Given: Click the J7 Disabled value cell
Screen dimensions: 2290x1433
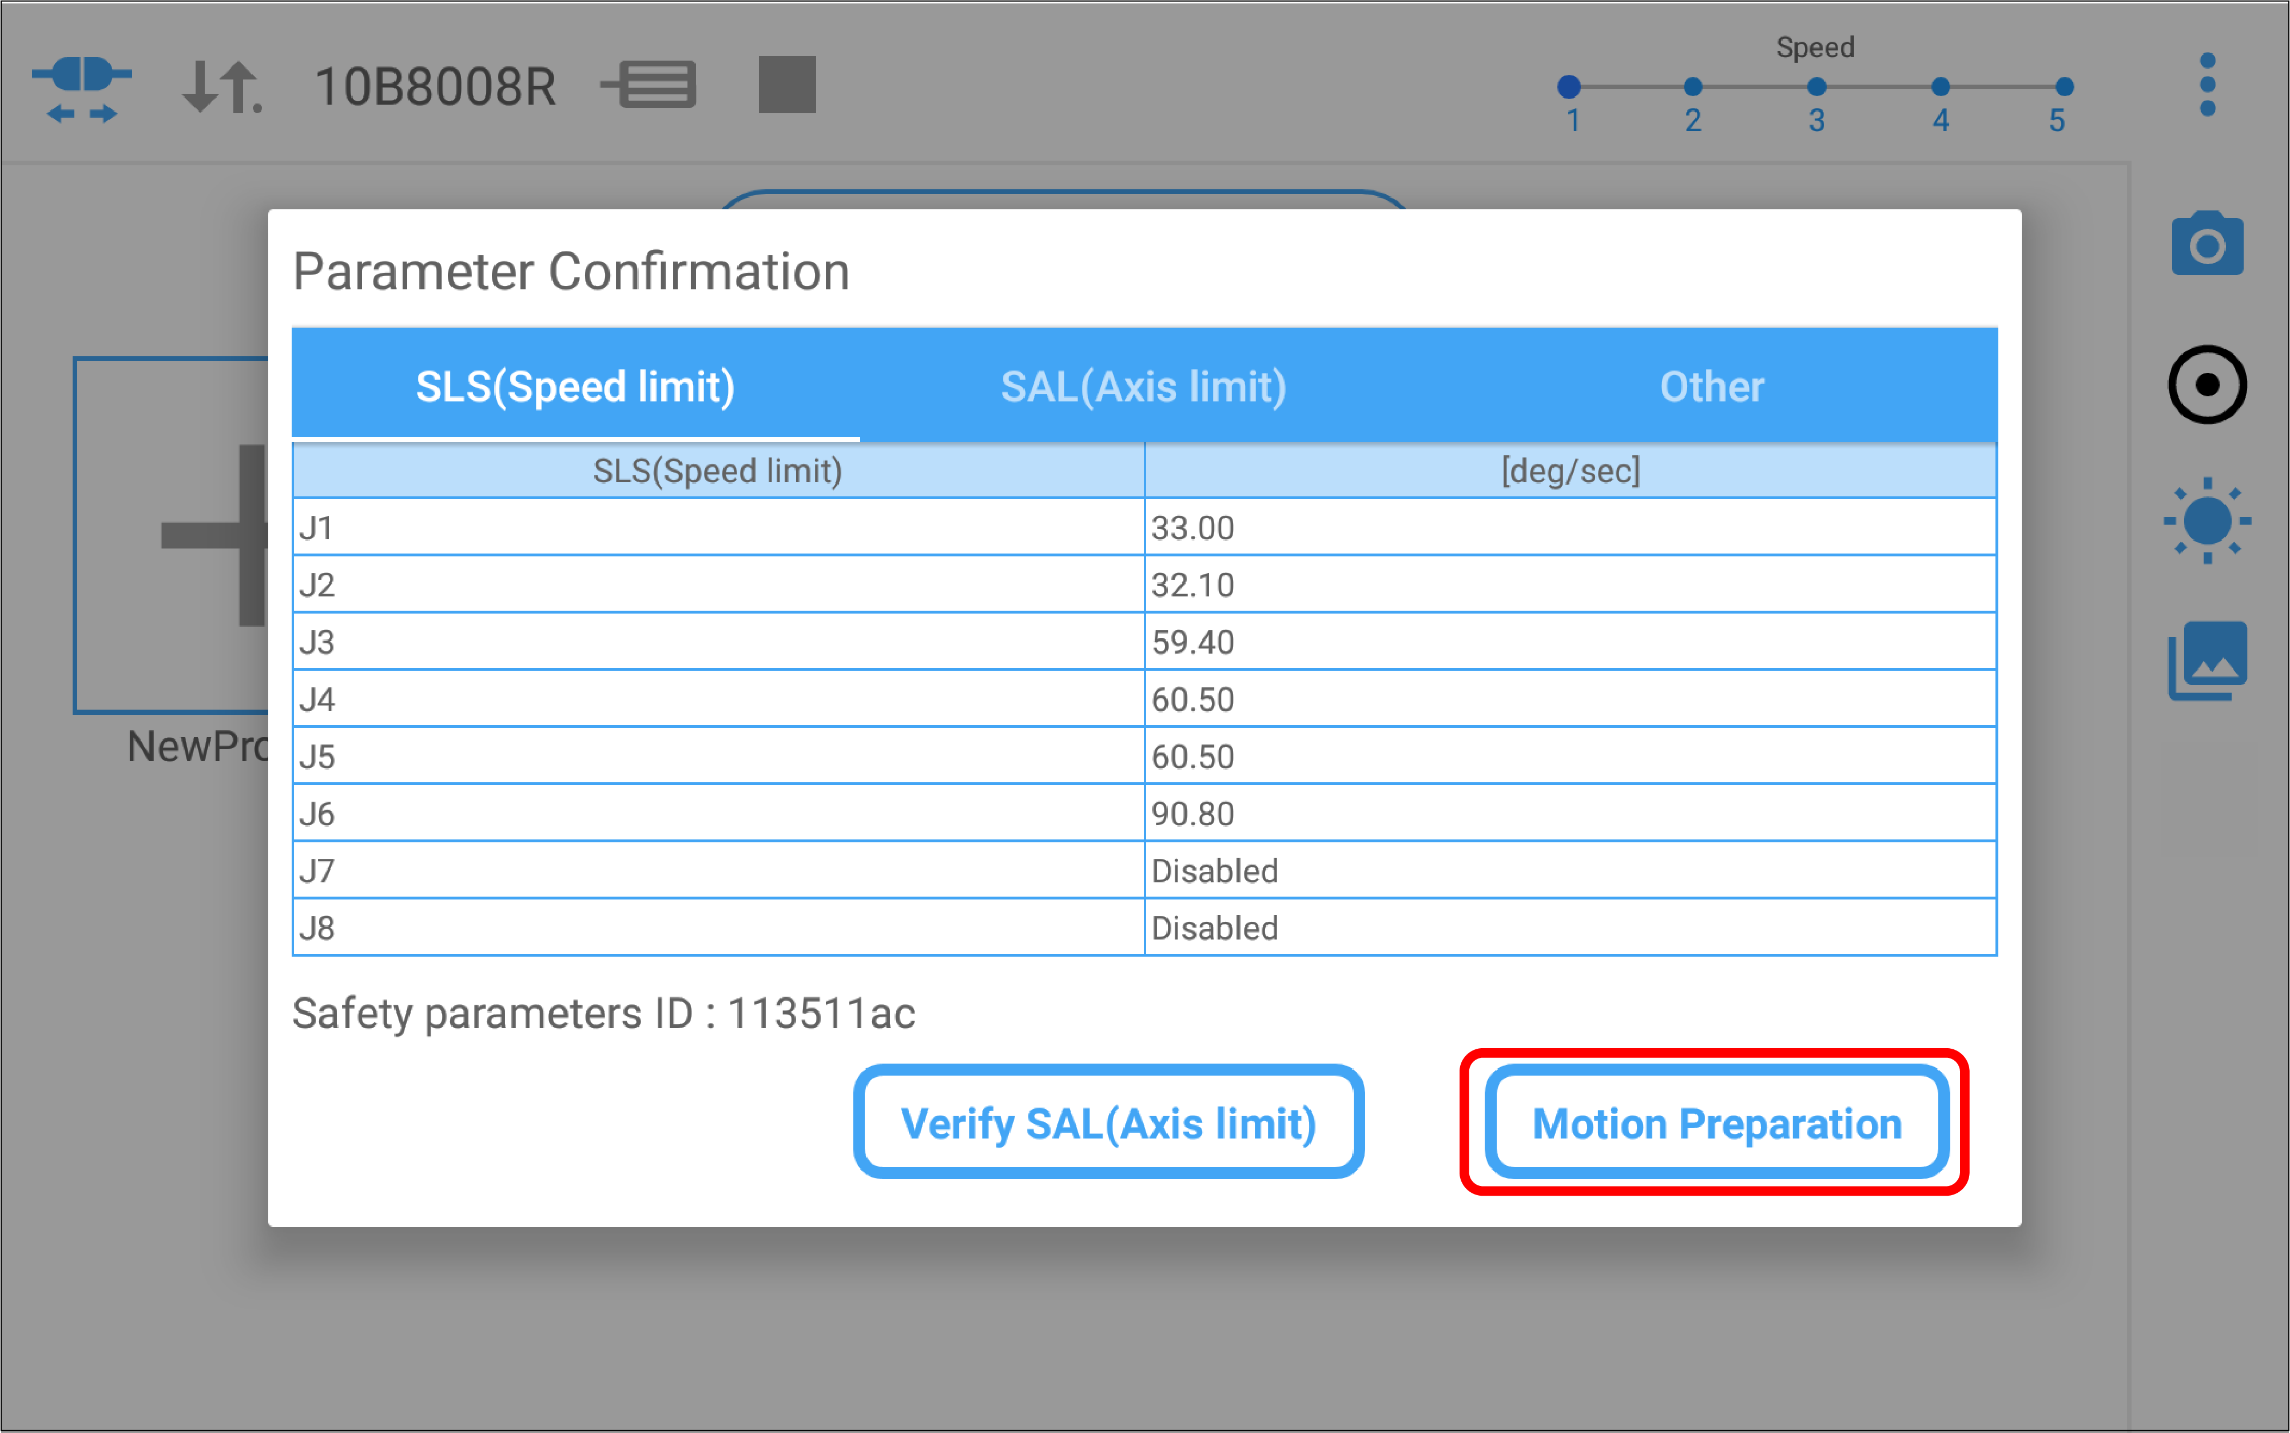Looking at the screenshot, I should [1569, 870].
